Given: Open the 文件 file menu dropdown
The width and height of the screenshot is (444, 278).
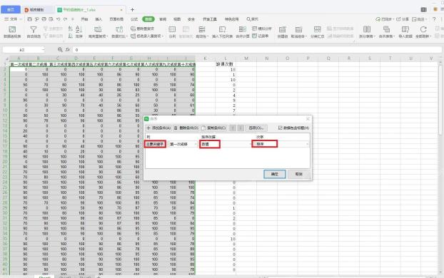Looking at the screenshot, I should click(14, 19).
